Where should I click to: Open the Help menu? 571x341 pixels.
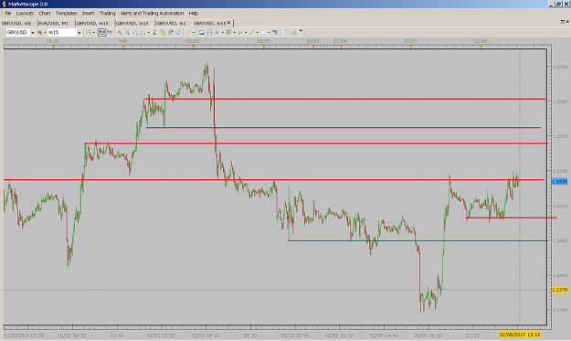[194, 13]
